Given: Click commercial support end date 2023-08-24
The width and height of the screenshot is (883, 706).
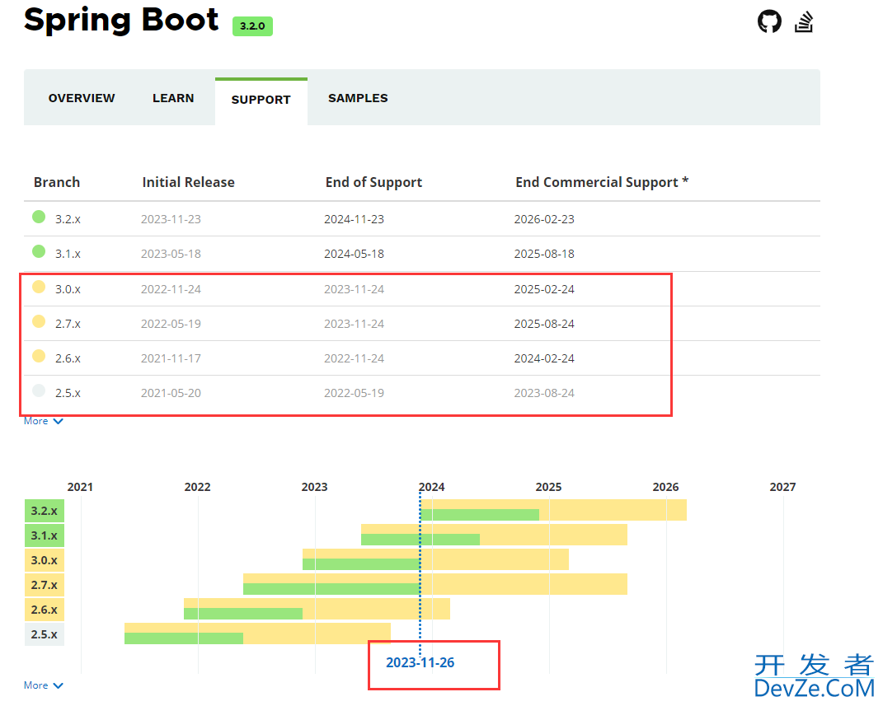Looking at the screenshot, I should point(544,393).
